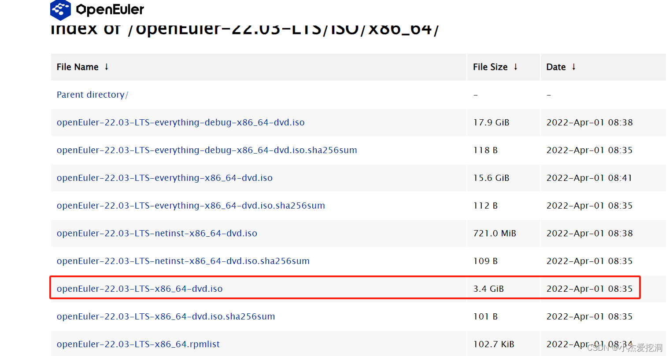669x356 pixels.
Task: Open everything-x86_64-dvd.iso.sha256sum link
Action: (x=191, y=206)
